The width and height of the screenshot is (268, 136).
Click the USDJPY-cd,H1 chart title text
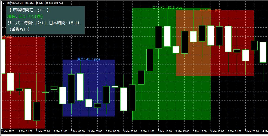16,4
